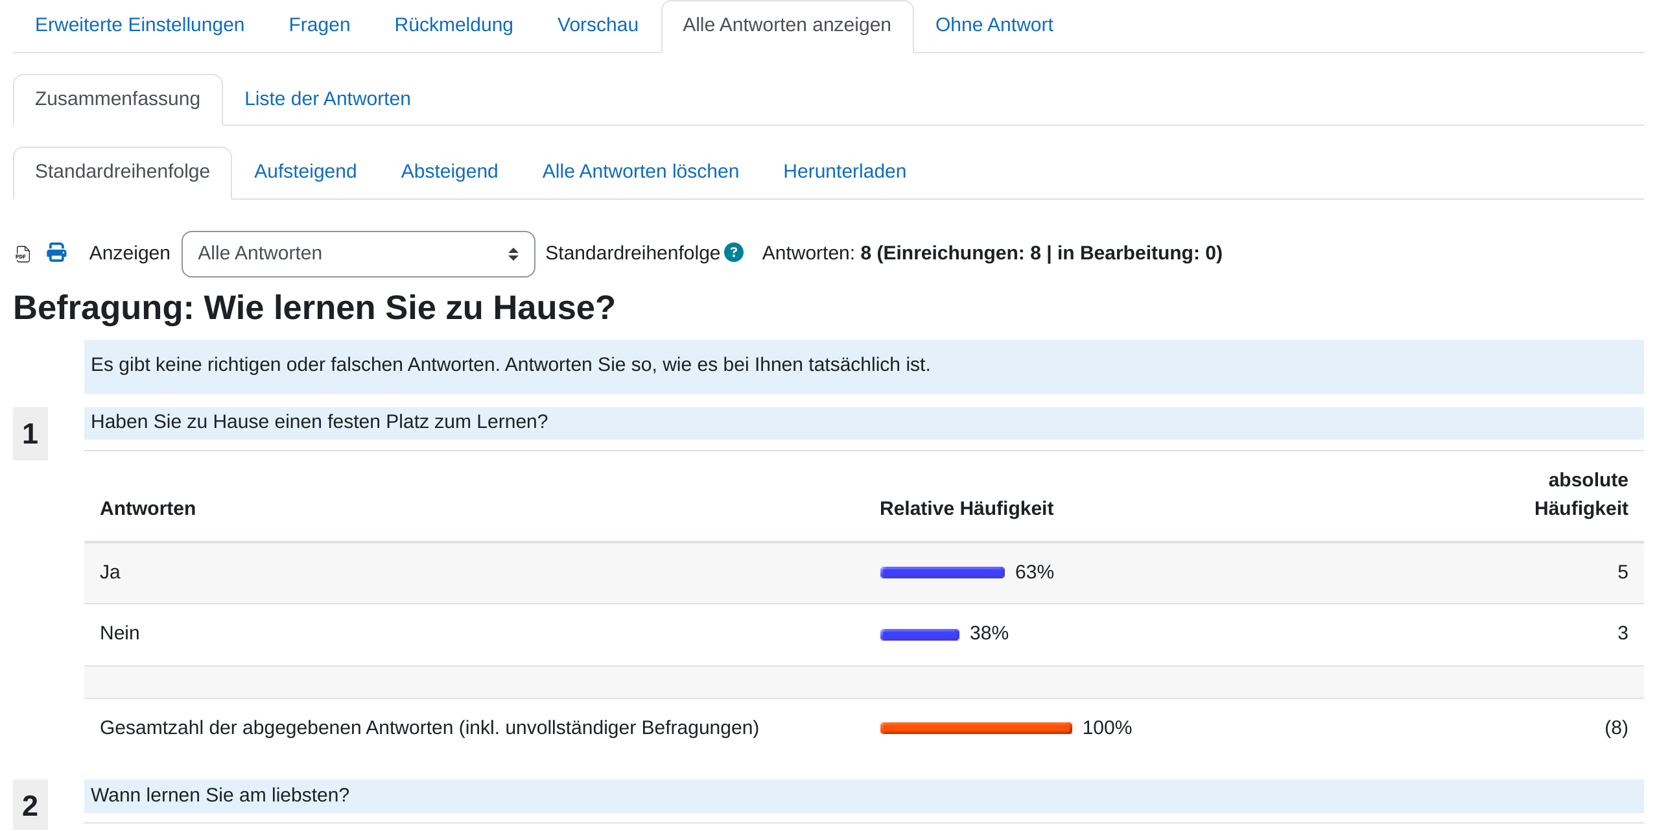The height and width of the screenshot is (830, 1657).
Task: Open the Rückmeldung tab
Action: click(454, 25)
